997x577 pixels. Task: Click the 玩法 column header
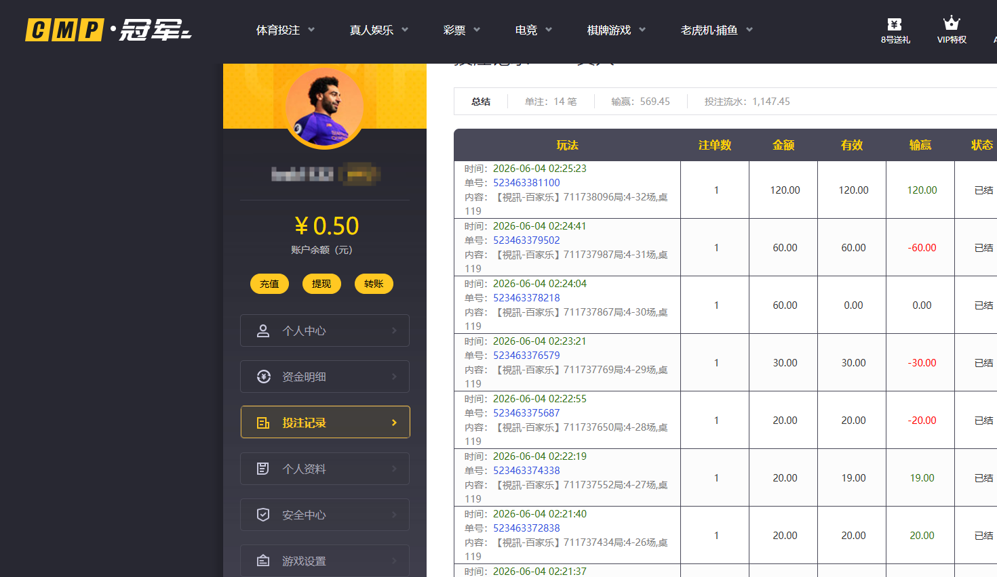point(567,145)
